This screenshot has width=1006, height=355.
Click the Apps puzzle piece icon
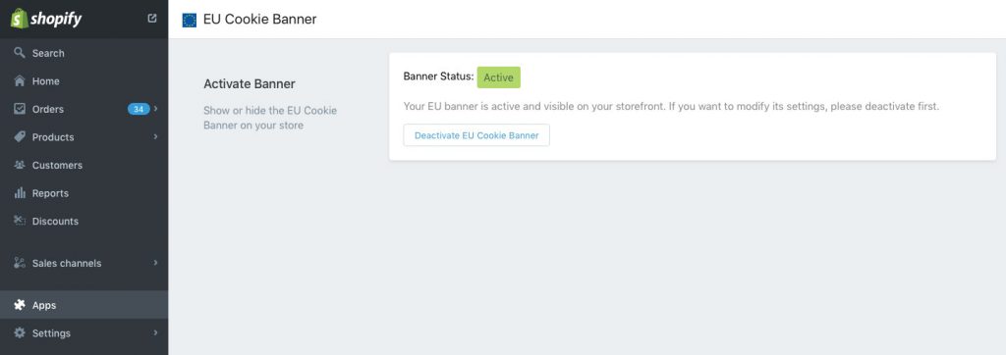tap(20, 305)
